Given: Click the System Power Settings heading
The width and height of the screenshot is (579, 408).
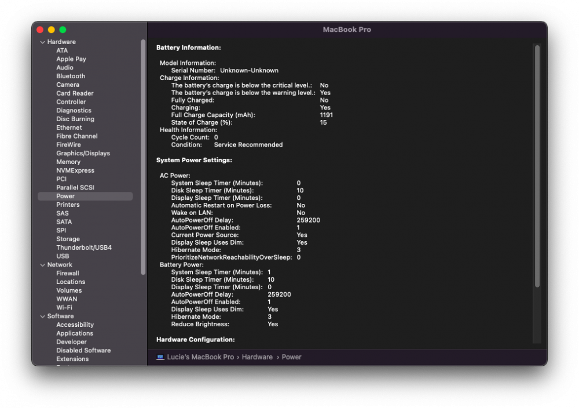Looking at the screenshot, I should pyautogui.click(x=194, y=160).
